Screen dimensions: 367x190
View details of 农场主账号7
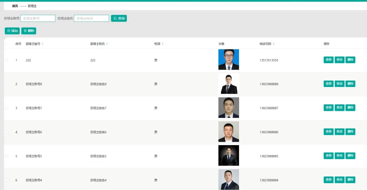click(329, 108)
